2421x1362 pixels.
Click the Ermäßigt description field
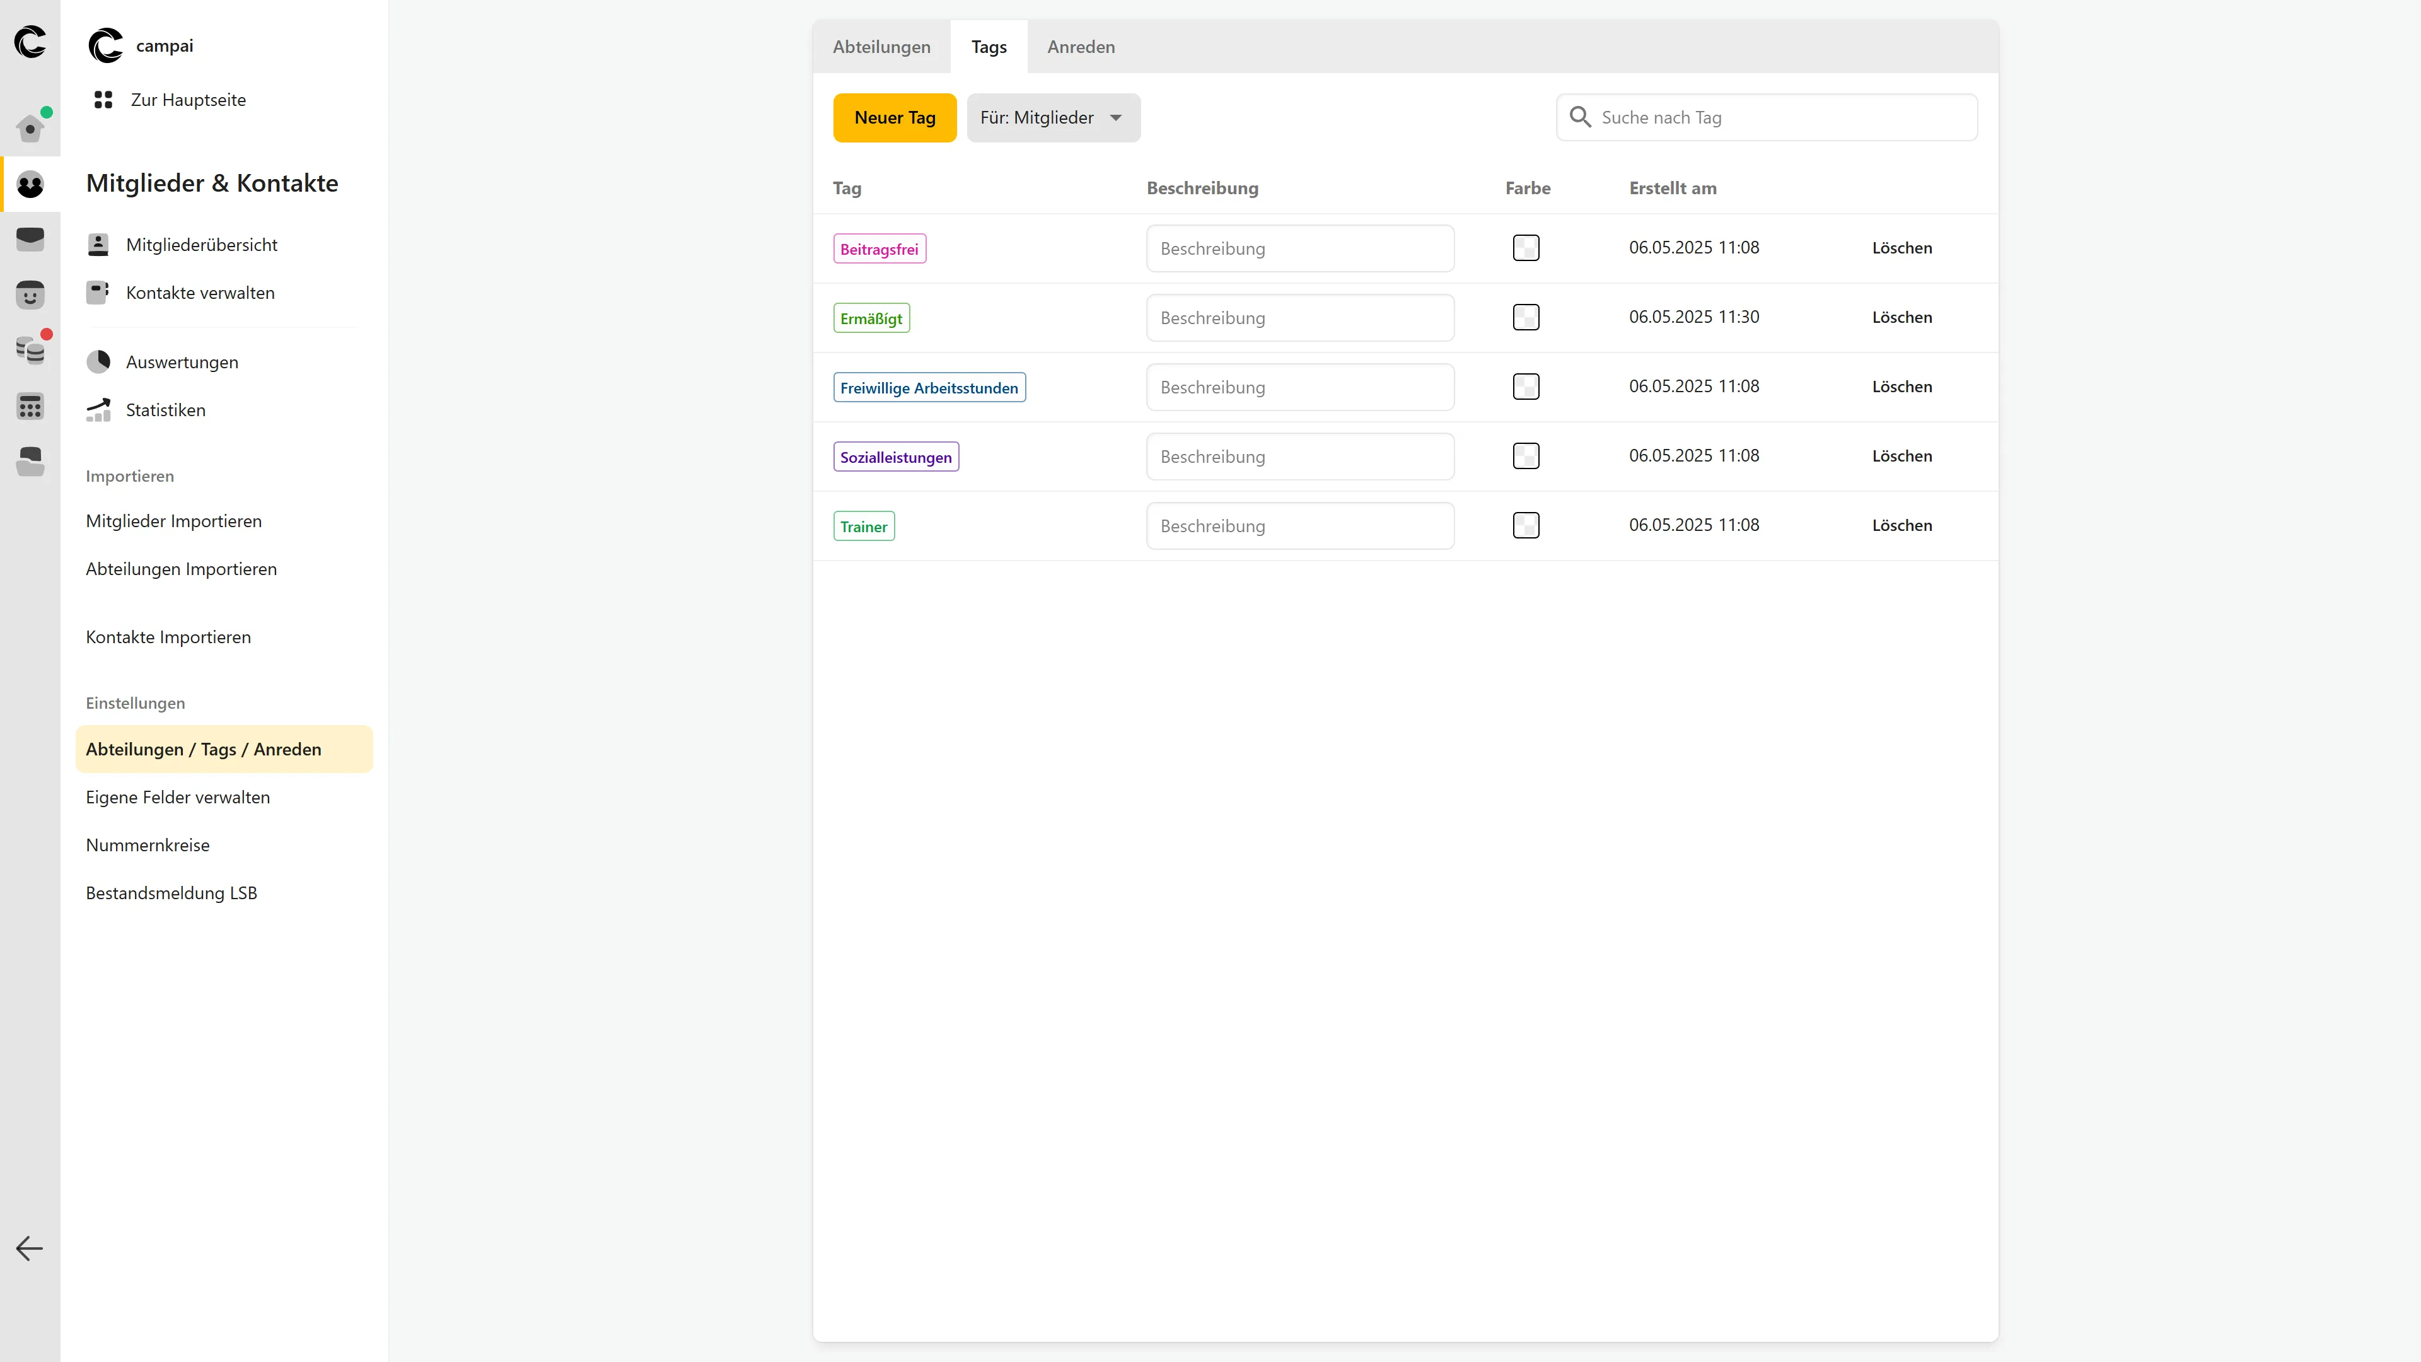pos(1301,318)
